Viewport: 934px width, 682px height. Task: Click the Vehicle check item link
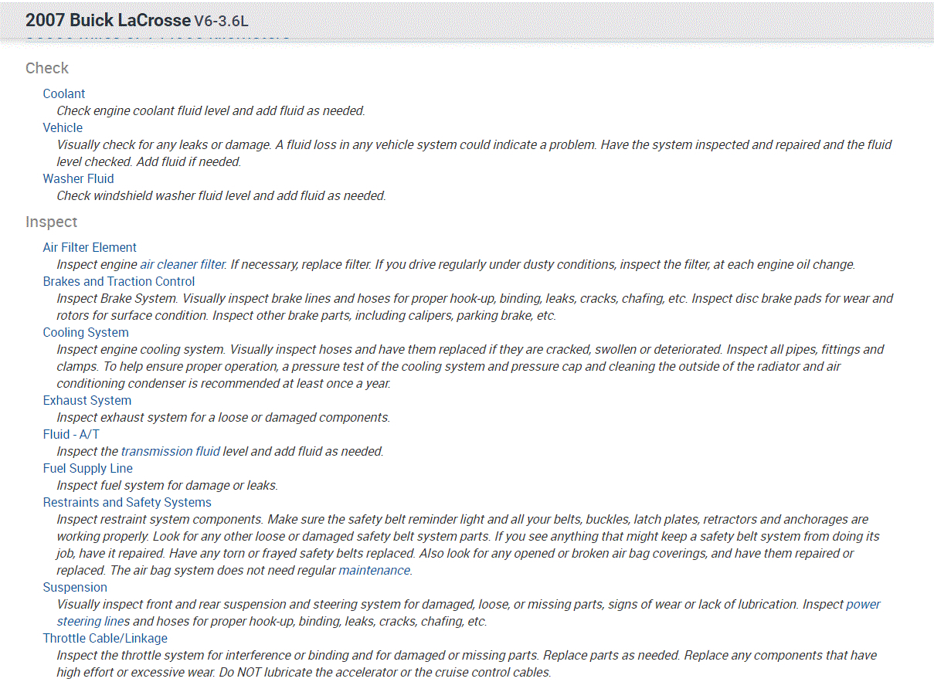[63, 127]
